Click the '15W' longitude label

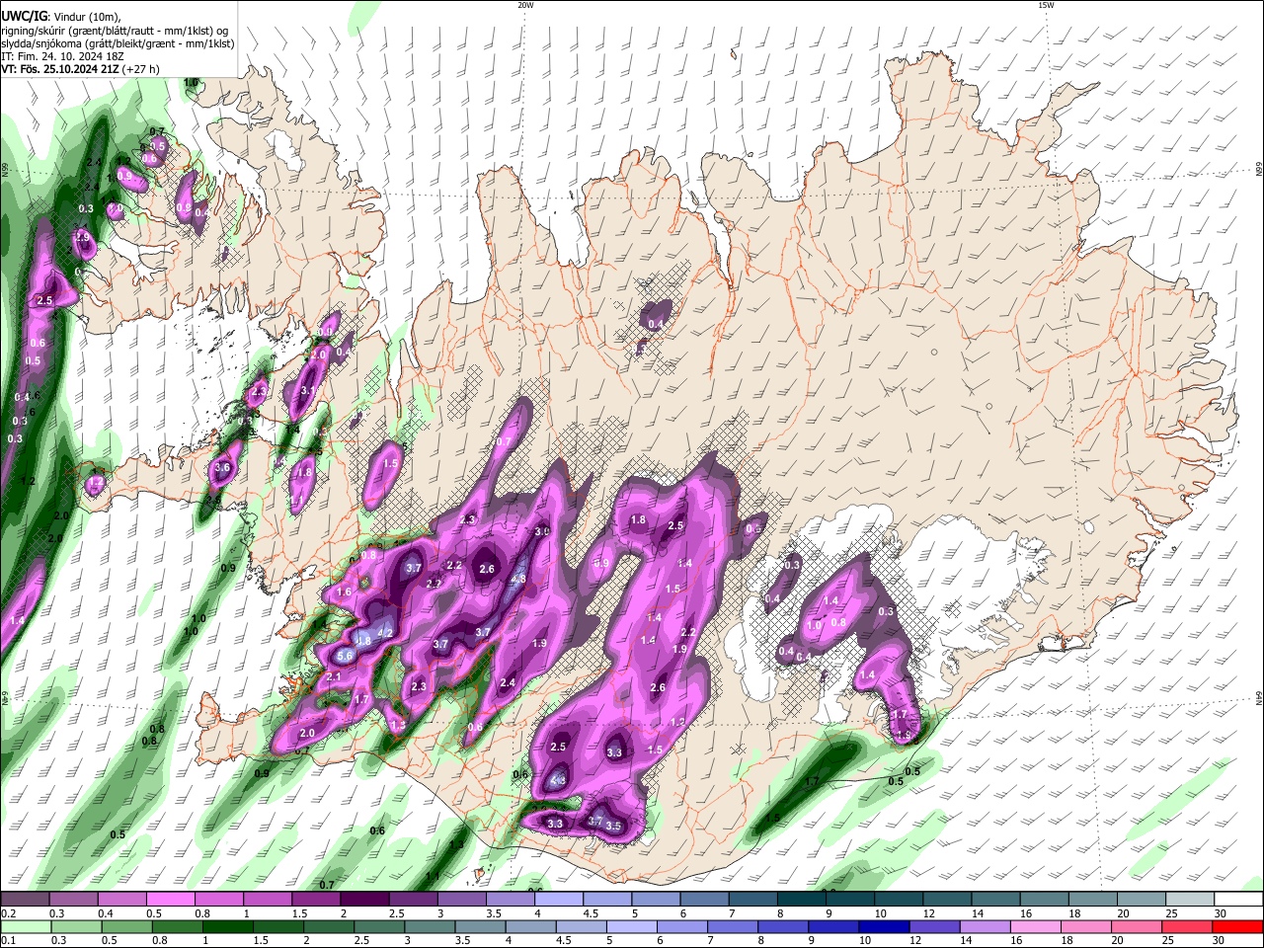click(1047, 5)
